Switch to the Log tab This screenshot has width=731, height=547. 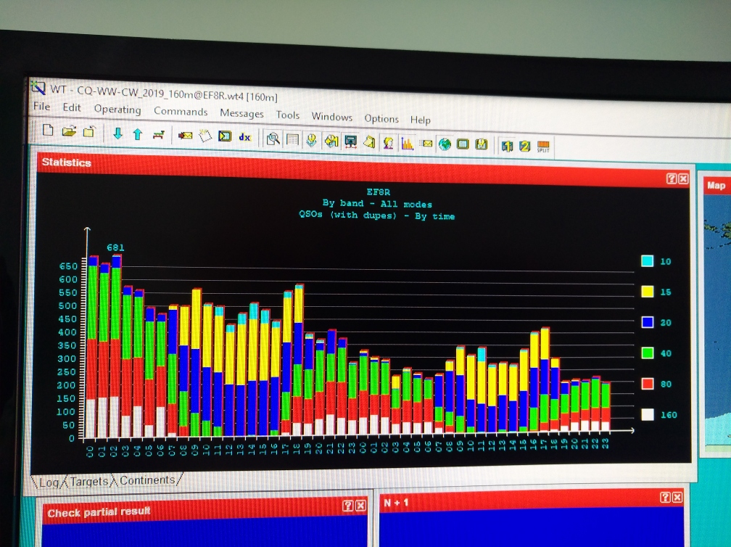(49, 482)
